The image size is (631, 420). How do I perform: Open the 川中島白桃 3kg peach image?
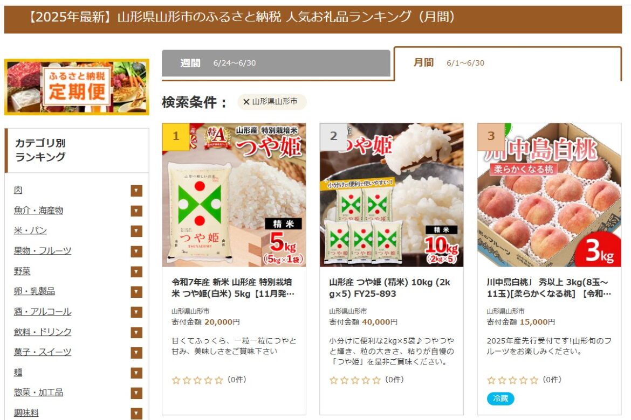pos(550,195)
